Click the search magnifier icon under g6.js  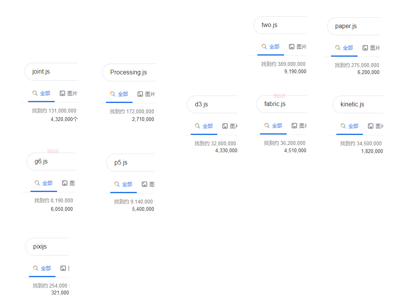click(37, 183)
